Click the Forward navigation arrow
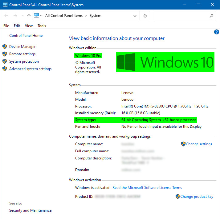The width and height of the screenshot is (220, 219). pos(15,16)
